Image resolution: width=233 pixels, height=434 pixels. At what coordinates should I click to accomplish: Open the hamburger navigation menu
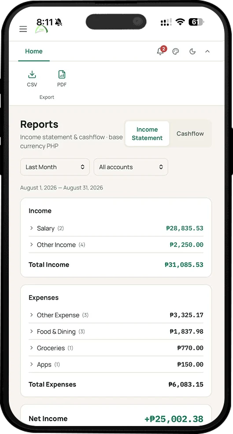click(x=23, y=29)
